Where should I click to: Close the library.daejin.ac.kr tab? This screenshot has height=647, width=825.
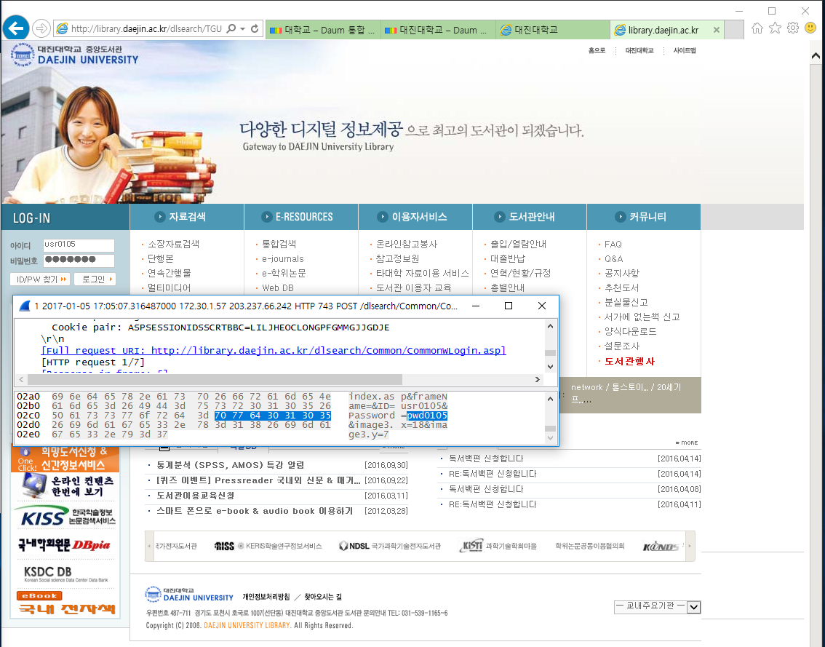716,30
